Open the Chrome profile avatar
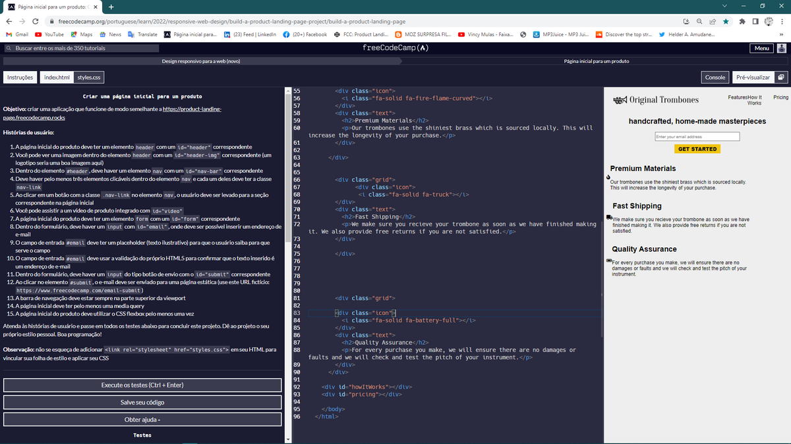 coord(768,21)
